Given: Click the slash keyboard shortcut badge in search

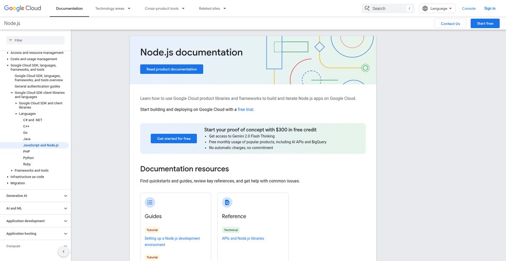Looking at the screenshot, I should point(409,8).
